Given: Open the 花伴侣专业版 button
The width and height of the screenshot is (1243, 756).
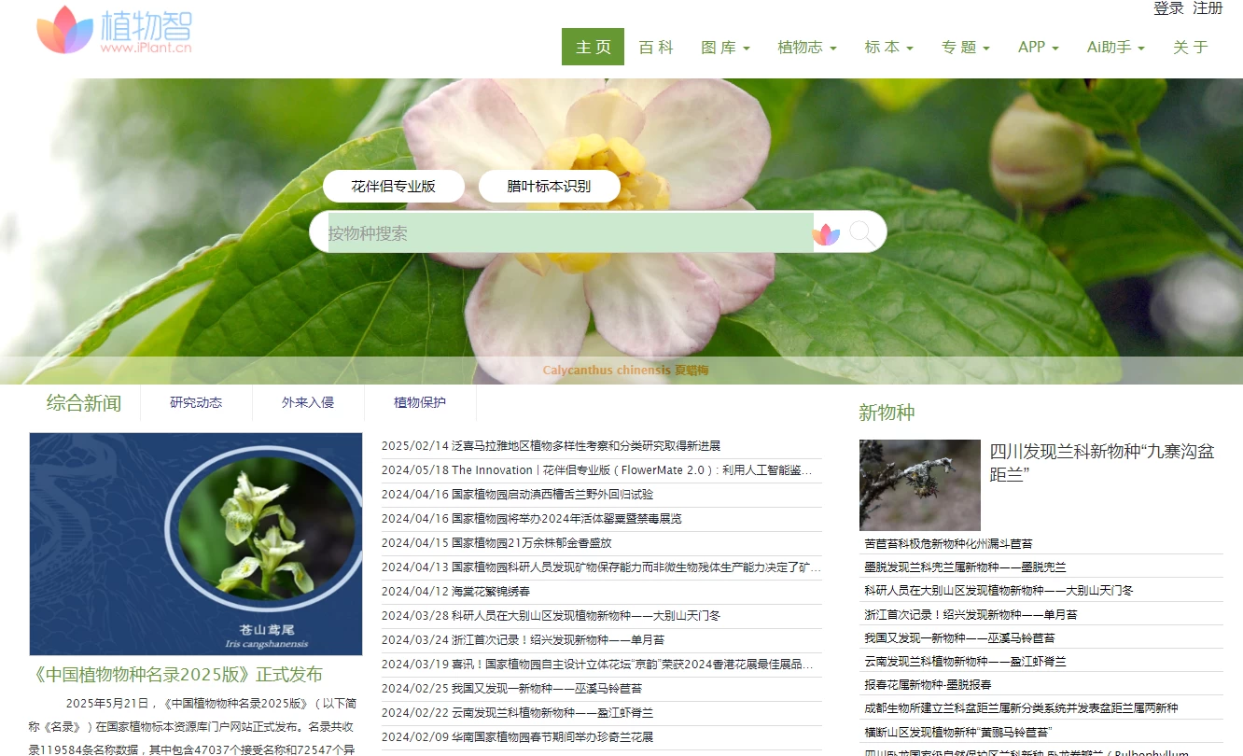Looking at the screenshot, I should 393,186.
